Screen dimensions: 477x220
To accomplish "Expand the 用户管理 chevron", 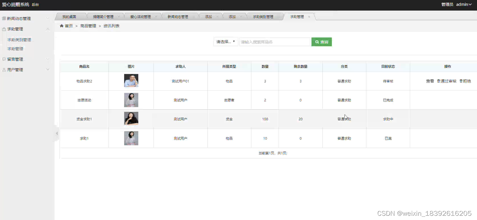I will pos(48,69).
